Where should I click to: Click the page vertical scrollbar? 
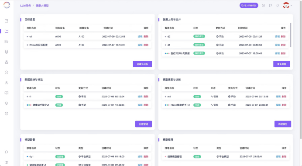pos(301,69)
